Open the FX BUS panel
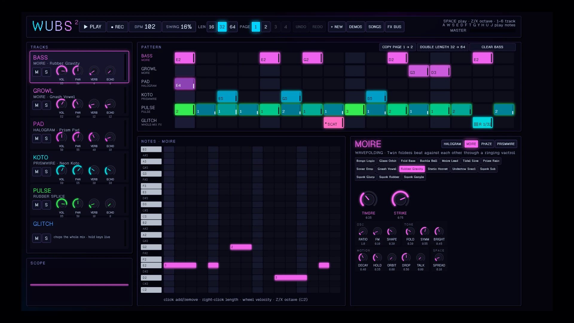Viewport: 574px width, 323px height. click(394, 27)
